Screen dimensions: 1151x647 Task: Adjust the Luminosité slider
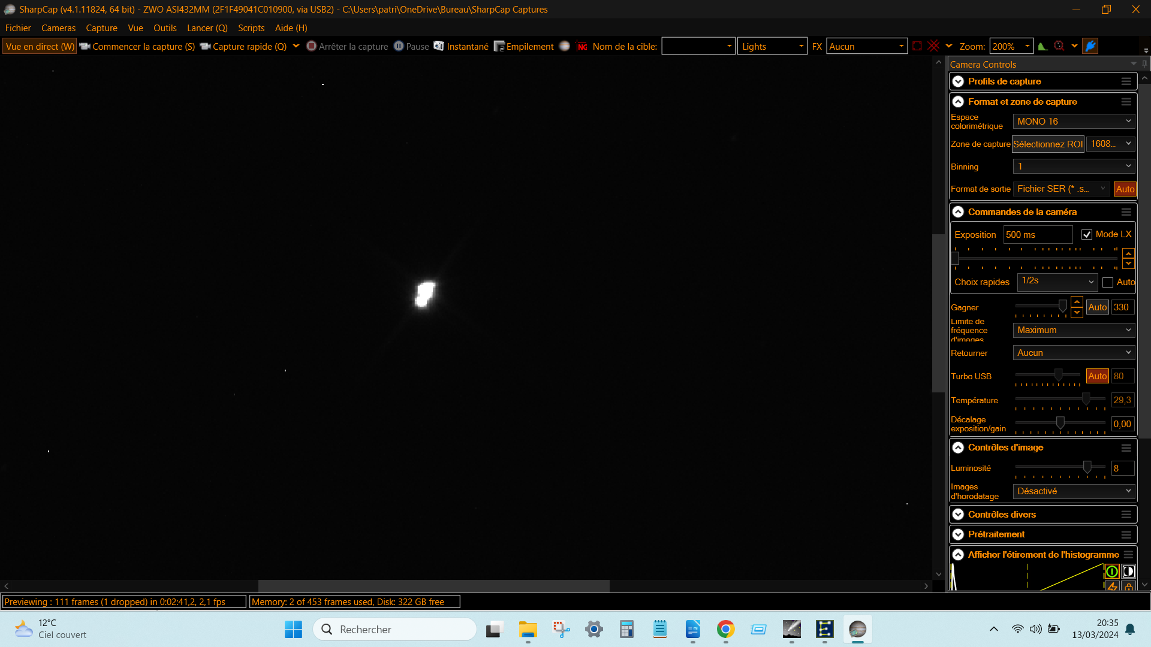pyautogui.click(x=1089, y=468)
